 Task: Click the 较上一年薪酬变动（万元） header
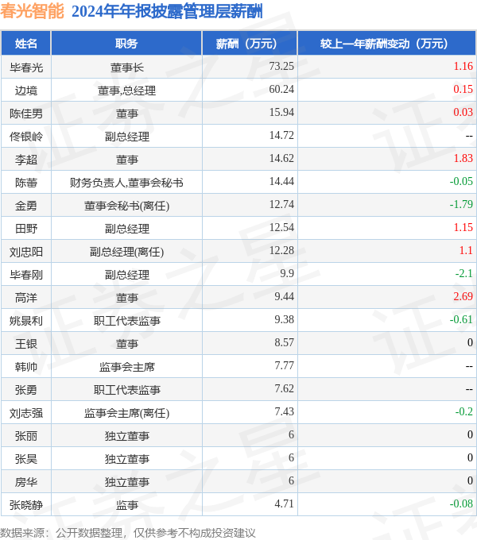coord(386,44)
